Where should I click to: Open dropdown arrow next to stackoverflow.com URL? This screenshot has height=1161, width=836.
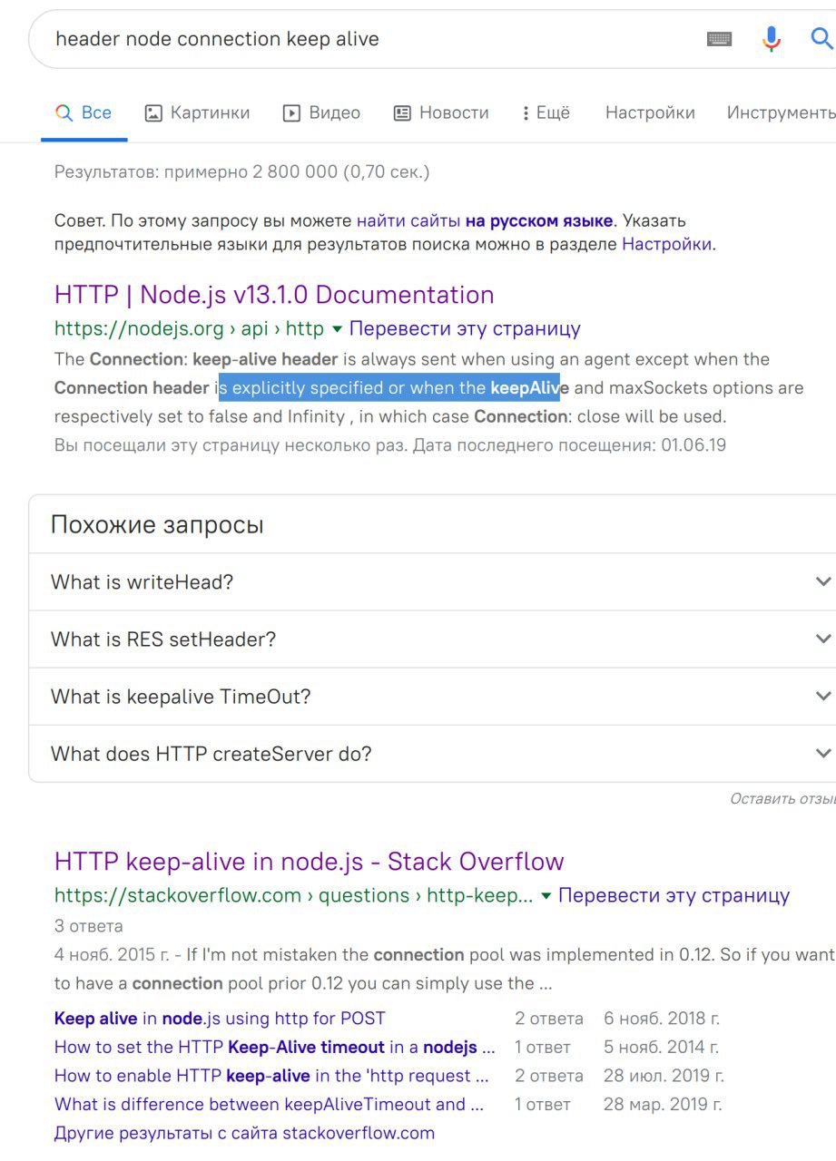pos(546,896)
